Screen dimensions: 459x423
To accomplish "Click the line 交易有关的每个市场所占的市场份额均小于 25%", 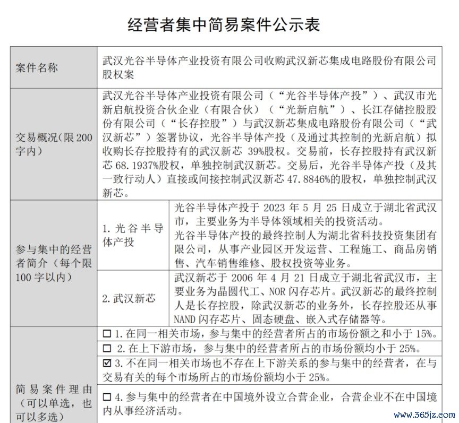I will 217,377.
